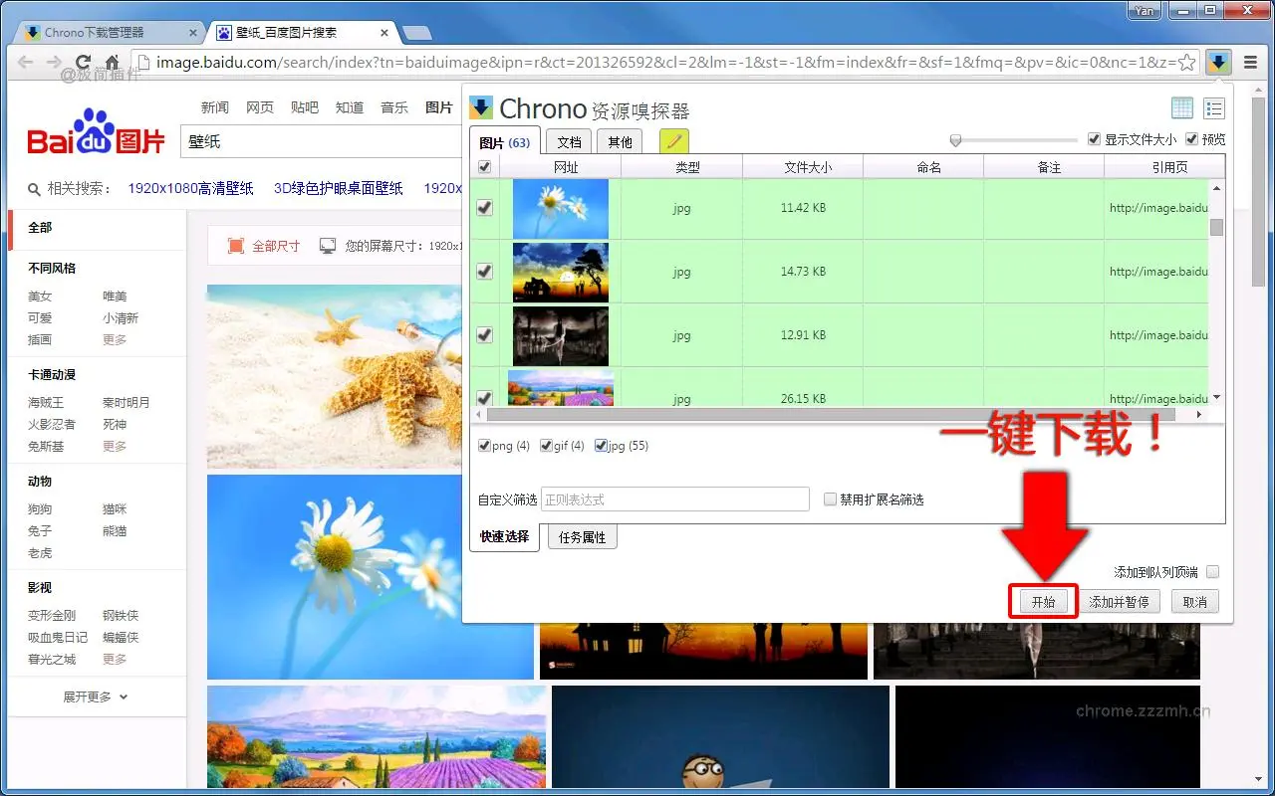Switch to grid view in Chrono sniffer
Screen dimensions: 1275x796
(1181, 107)
